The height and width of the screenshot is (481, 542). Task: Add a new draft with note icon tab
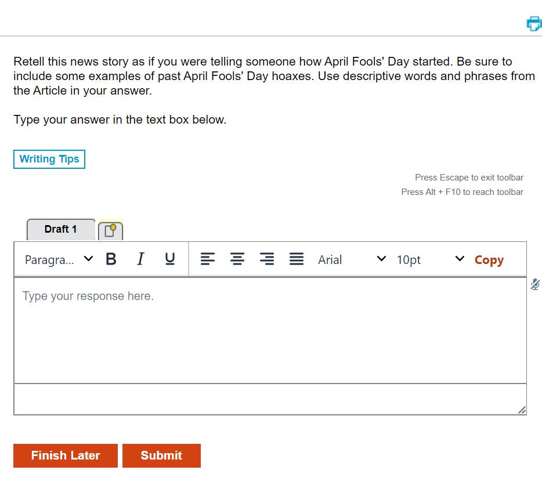tap(110, 230)
